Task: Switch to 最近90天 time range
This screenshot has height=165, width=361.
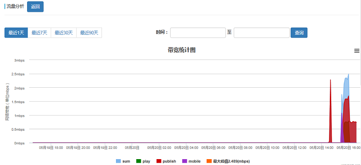Action: coord(89,33)
